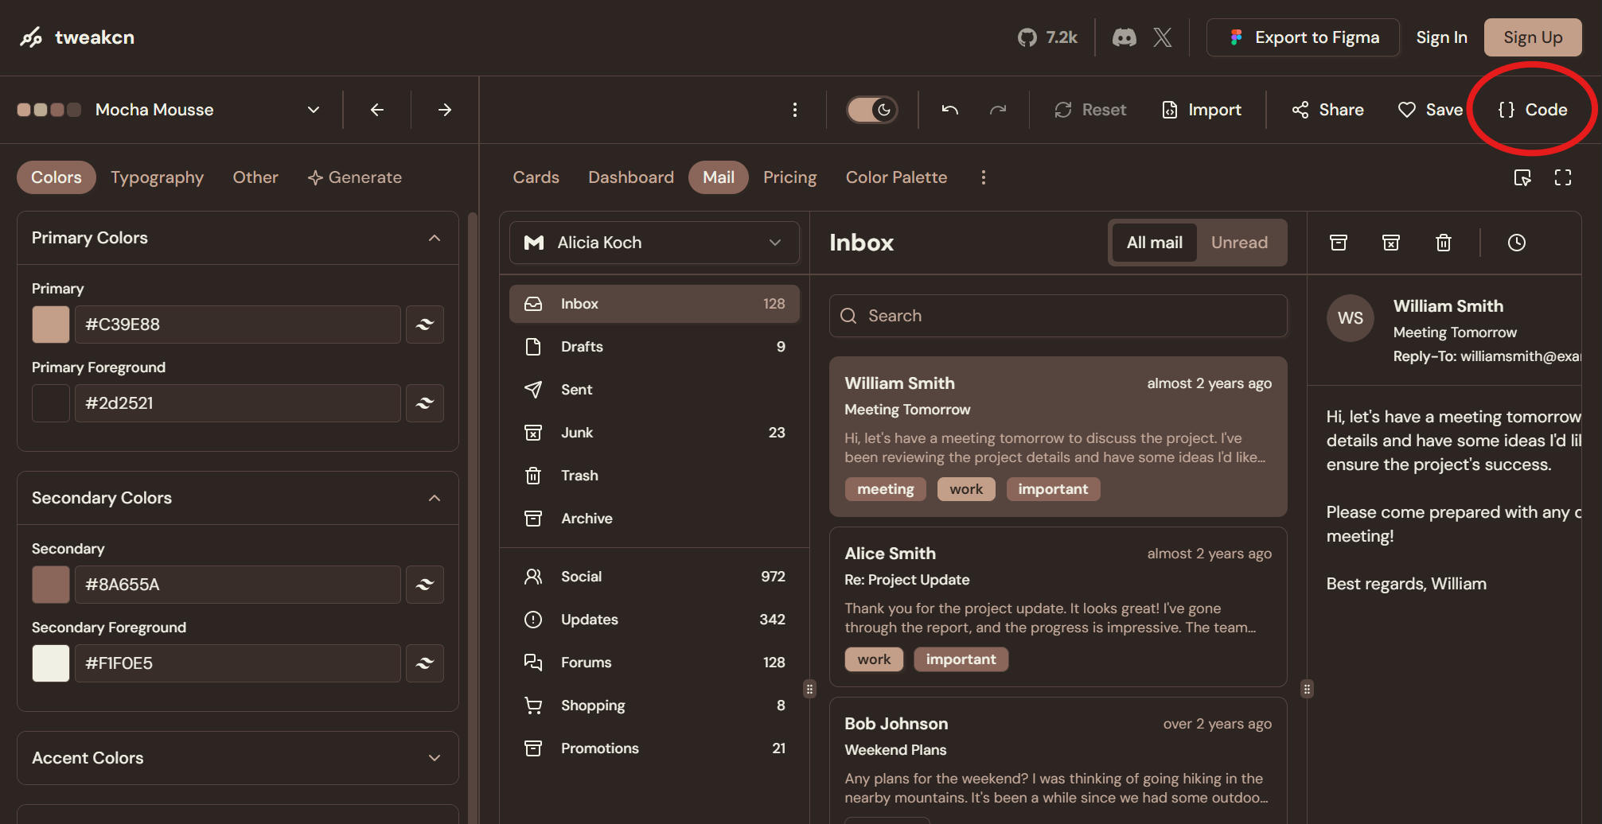Image resolution: width=1602 pixels, height=824 pixels.
Task: Click the Secondary color swatch
Action: pyautogui.click(x=51, y=585)
